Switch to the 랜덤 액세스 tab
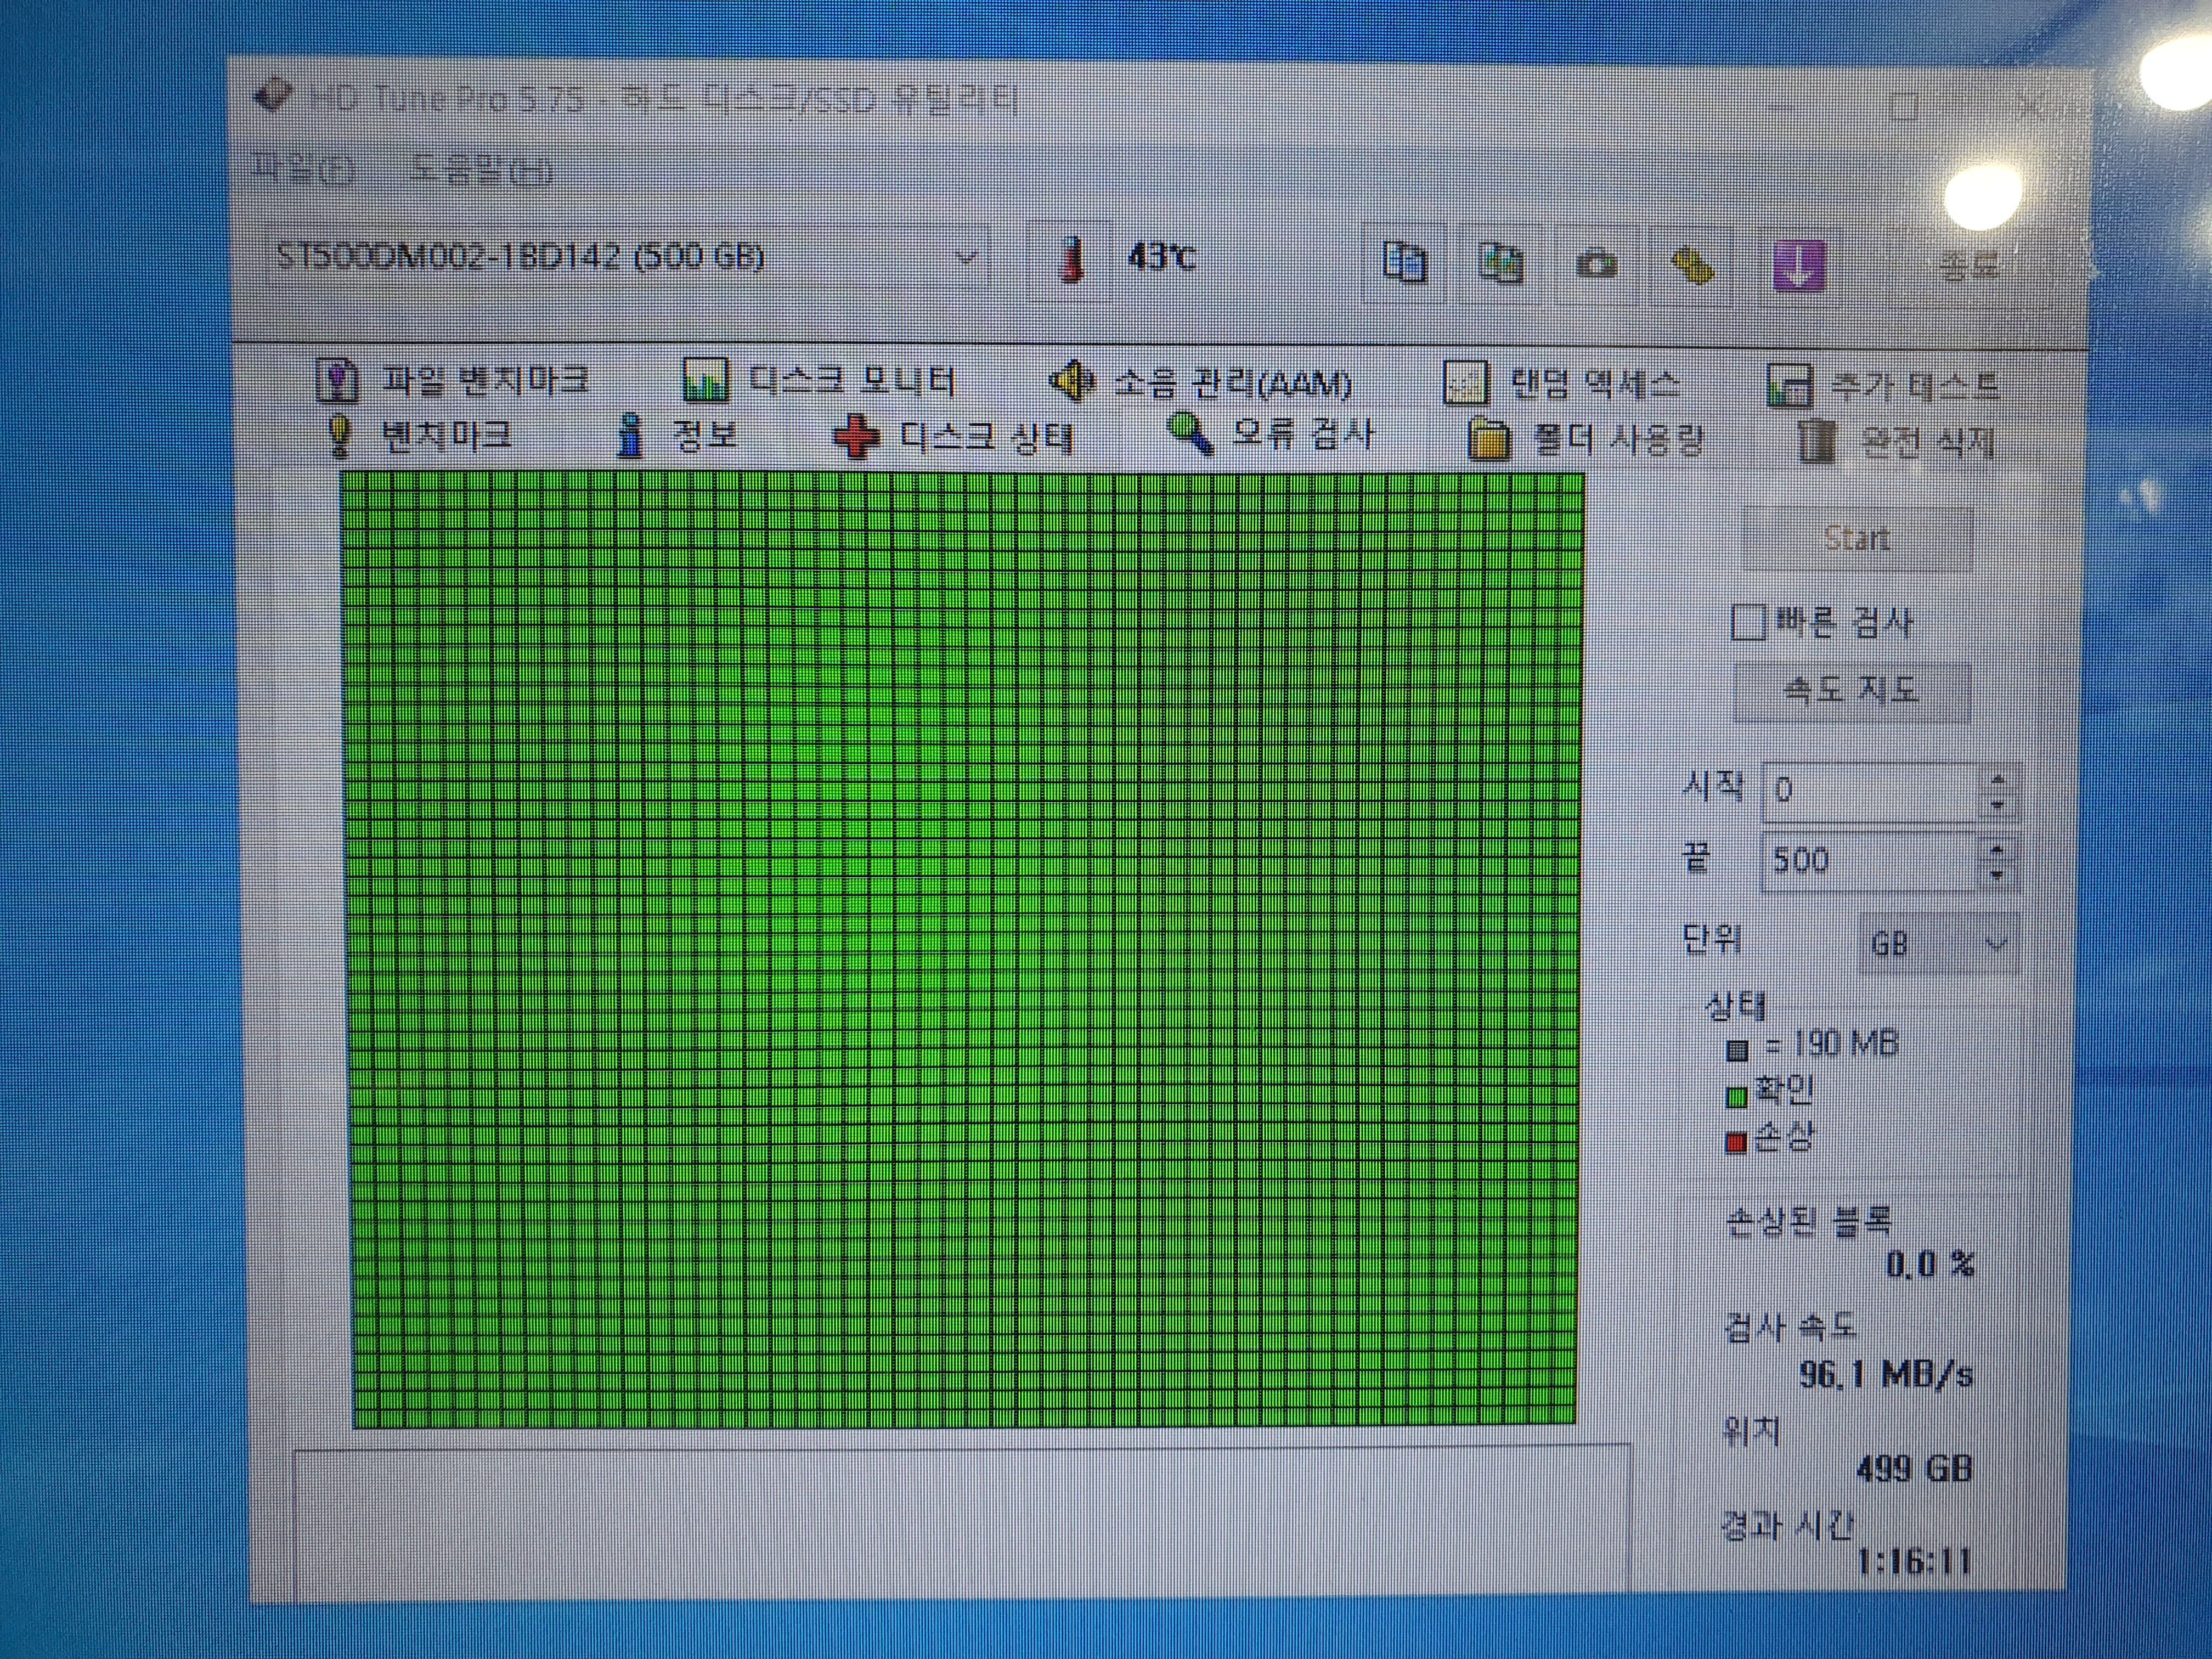Viewport: 2212px width, 1659px height. pyautogui.click(x=1562, y=384)
